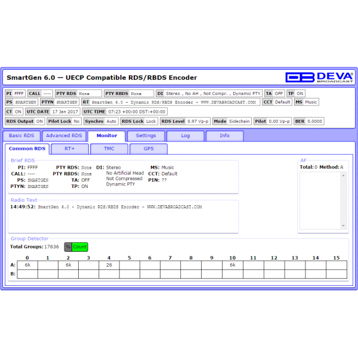358x358 pixels.
Task: Click the PTYN SMARTGEN status field
Action: 60,102
